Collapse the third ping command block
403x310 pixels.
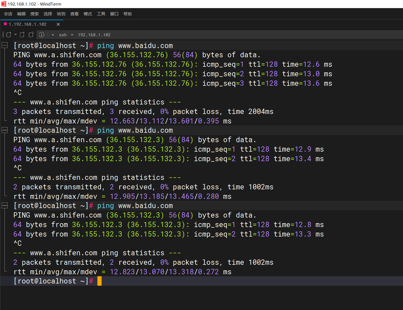pyautogui.click(x=5, y=206)
